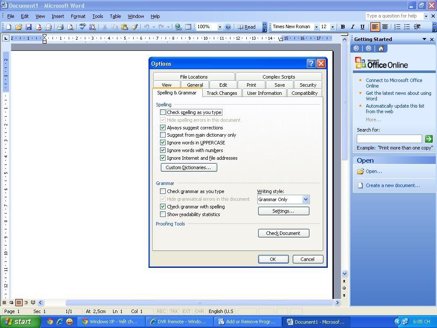The width and height of the screenshot is (437, 328).
Task: Apply Center paragraph alignment
Action: [x=385, y=27]
